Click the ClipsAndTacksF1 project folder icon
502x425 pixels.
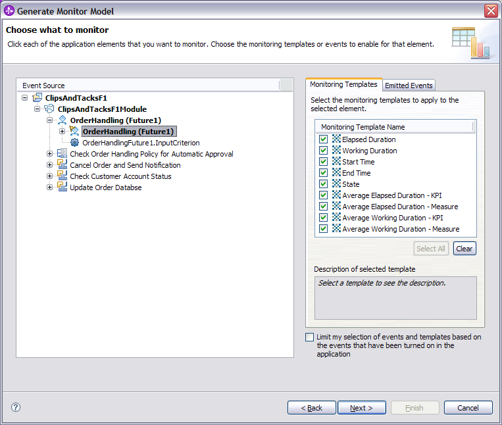[x=38, y=97]
